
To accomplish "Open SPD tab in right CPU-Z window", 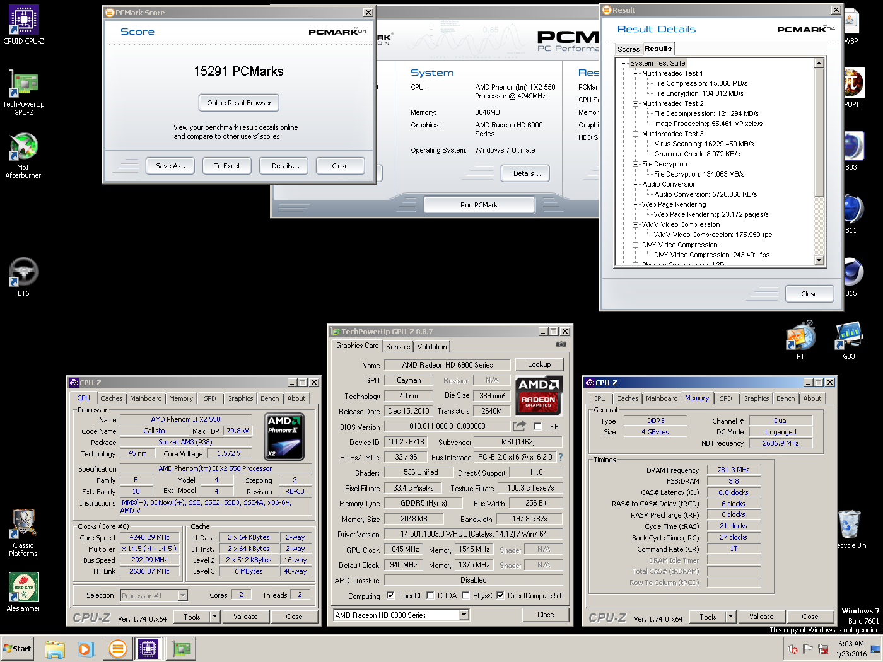I will pyautogui.click(x=726, y=398).
